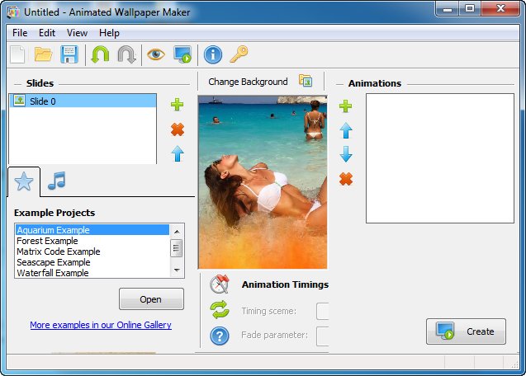Image resolution: width=526 pixels, height=376 pixels.
Task: Move the animation down with the blue arrow
Action: click(x=346, y=154)
